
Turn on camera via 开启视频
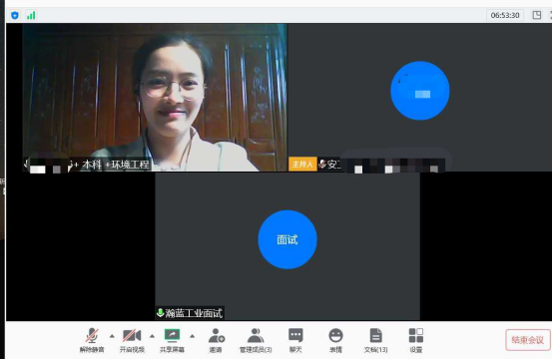pos(132,340)
